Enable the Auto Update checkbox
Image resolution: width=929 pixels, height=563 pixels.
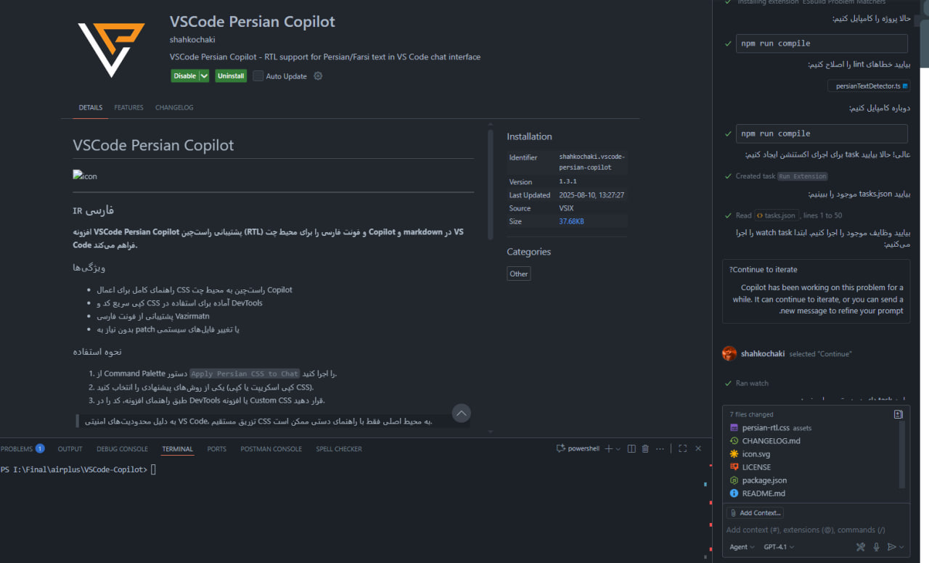pyautogui.click(x=258, y=75)
